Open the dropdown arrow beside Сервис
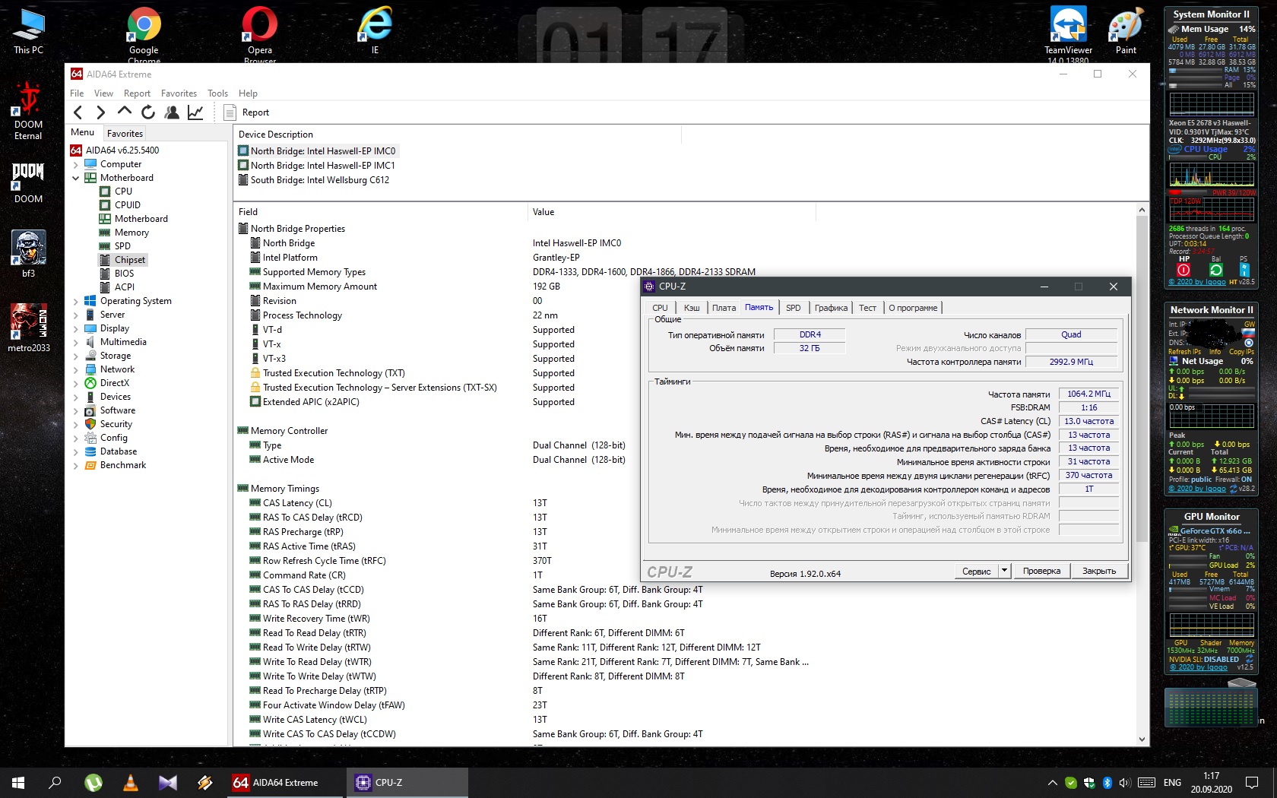Viewport: 1277px width, 798px height. (1004, 571)
